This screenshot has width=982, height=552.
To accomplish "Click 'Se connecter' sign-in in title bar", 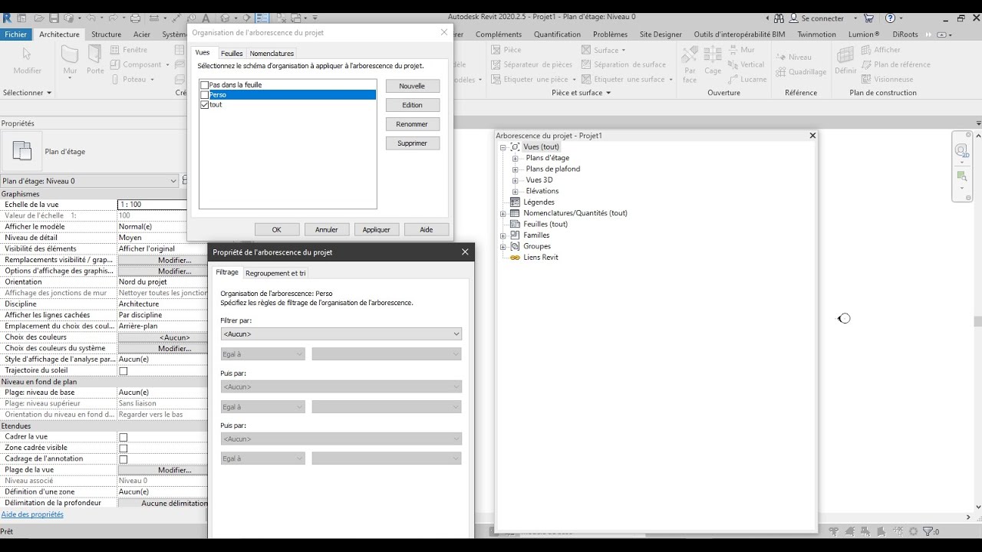I will pyautogui.click(x=822, y=18).
